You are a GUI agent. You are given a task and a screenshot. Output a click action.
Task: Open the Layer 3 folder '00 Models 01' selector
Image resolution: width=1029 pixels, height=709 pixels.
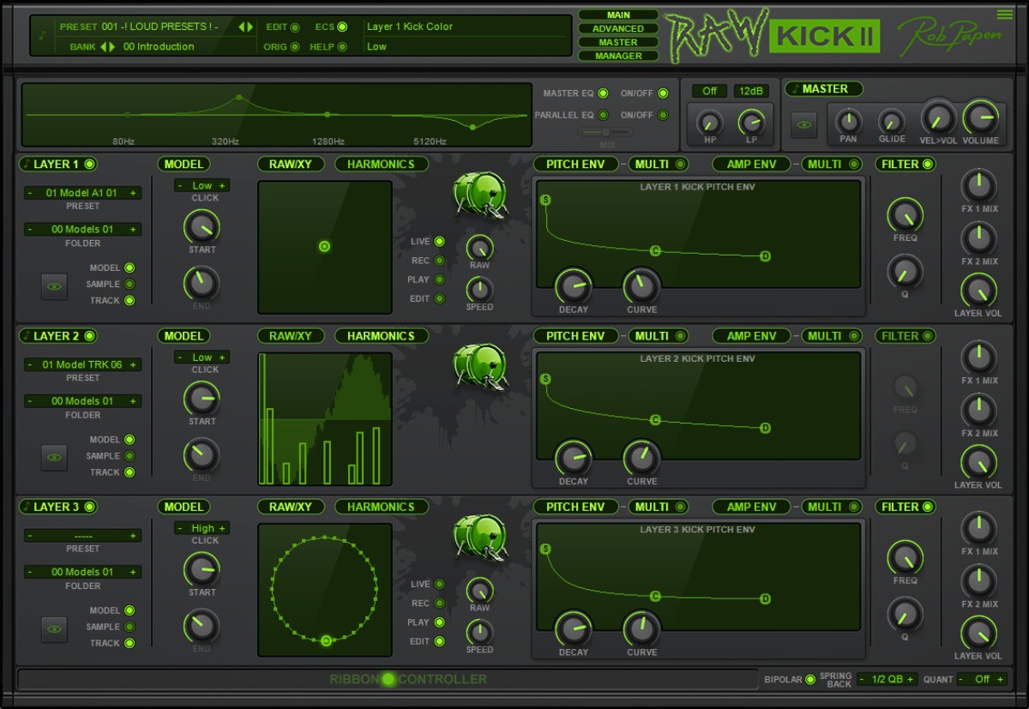pyautogui.click(x=82, y=572)
